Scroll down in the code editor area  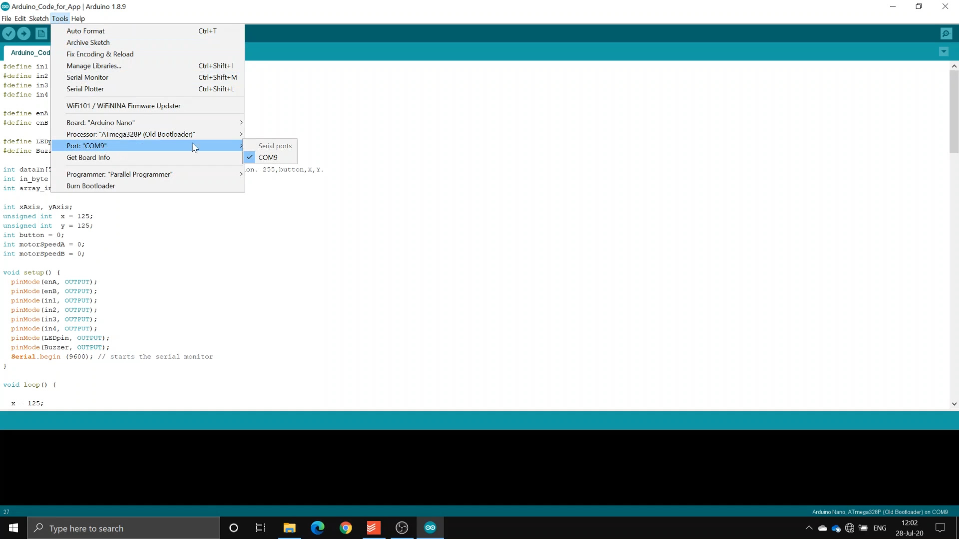pos(954,404)
